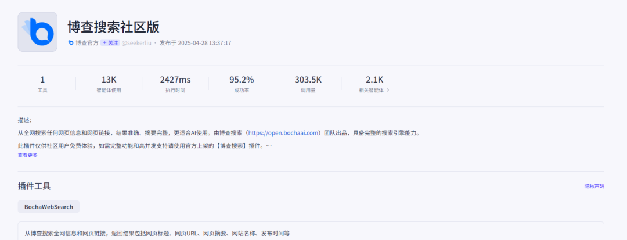Follow the publisher via the 关注 button
The image size is (627, 240).
click(110, 43)
